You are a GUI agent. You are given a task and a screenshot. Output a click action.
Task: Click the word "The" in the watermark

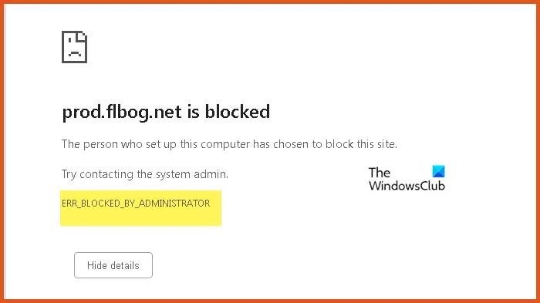(380, 173)
